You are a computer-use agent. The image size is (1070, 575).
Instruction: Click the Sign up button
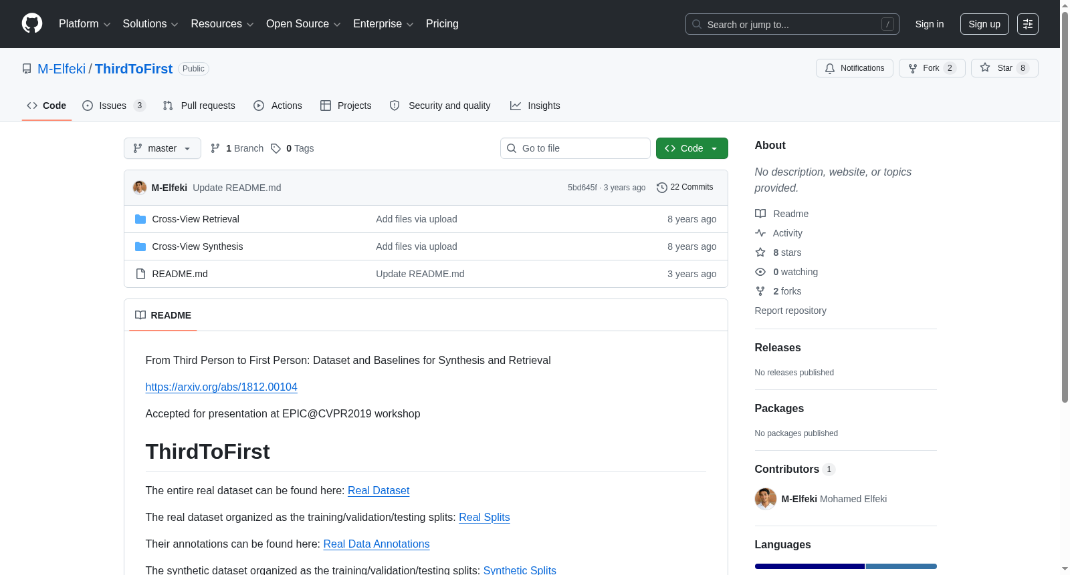[984, 24]
